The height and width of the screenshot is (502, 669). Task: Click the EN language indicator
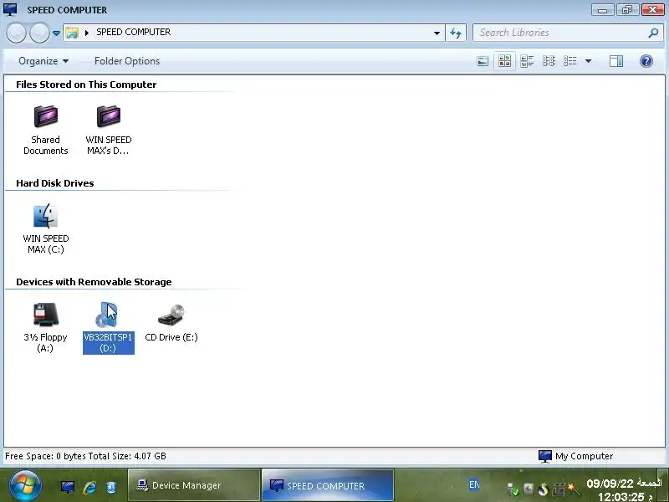[x=474, y=484]
